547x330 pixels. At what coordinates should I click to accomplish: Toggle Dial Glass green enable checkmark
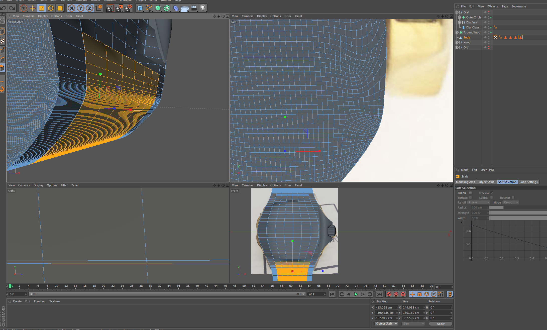[491, 27]
